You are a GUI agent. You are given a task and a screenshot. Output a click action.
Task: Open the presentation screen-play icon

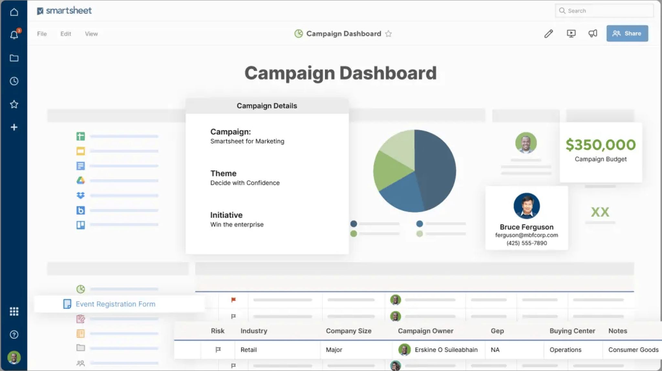(x=571, y=34)
